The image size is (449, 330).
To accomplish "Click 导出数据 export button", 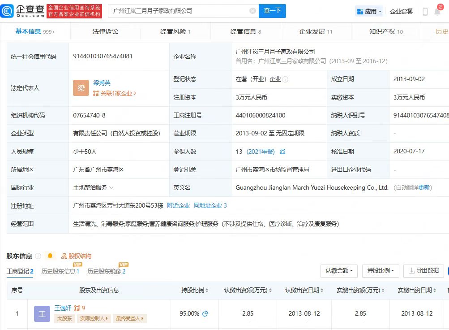I will click(423, 271).
